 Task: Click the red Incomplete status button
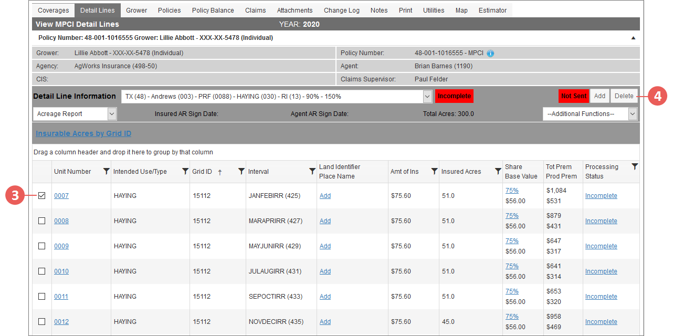click(x=454, y=96)
